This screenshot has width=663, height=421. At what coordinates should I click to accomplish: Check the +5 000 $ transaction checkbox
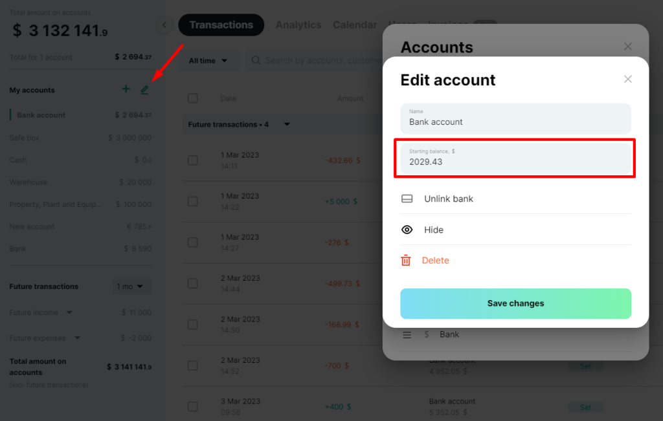pyautogui.click(x=193, y=201)
